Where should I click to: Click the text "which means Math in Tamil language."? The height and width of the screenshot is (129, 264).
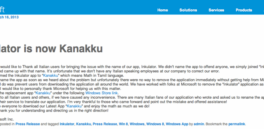coord(92,75)
